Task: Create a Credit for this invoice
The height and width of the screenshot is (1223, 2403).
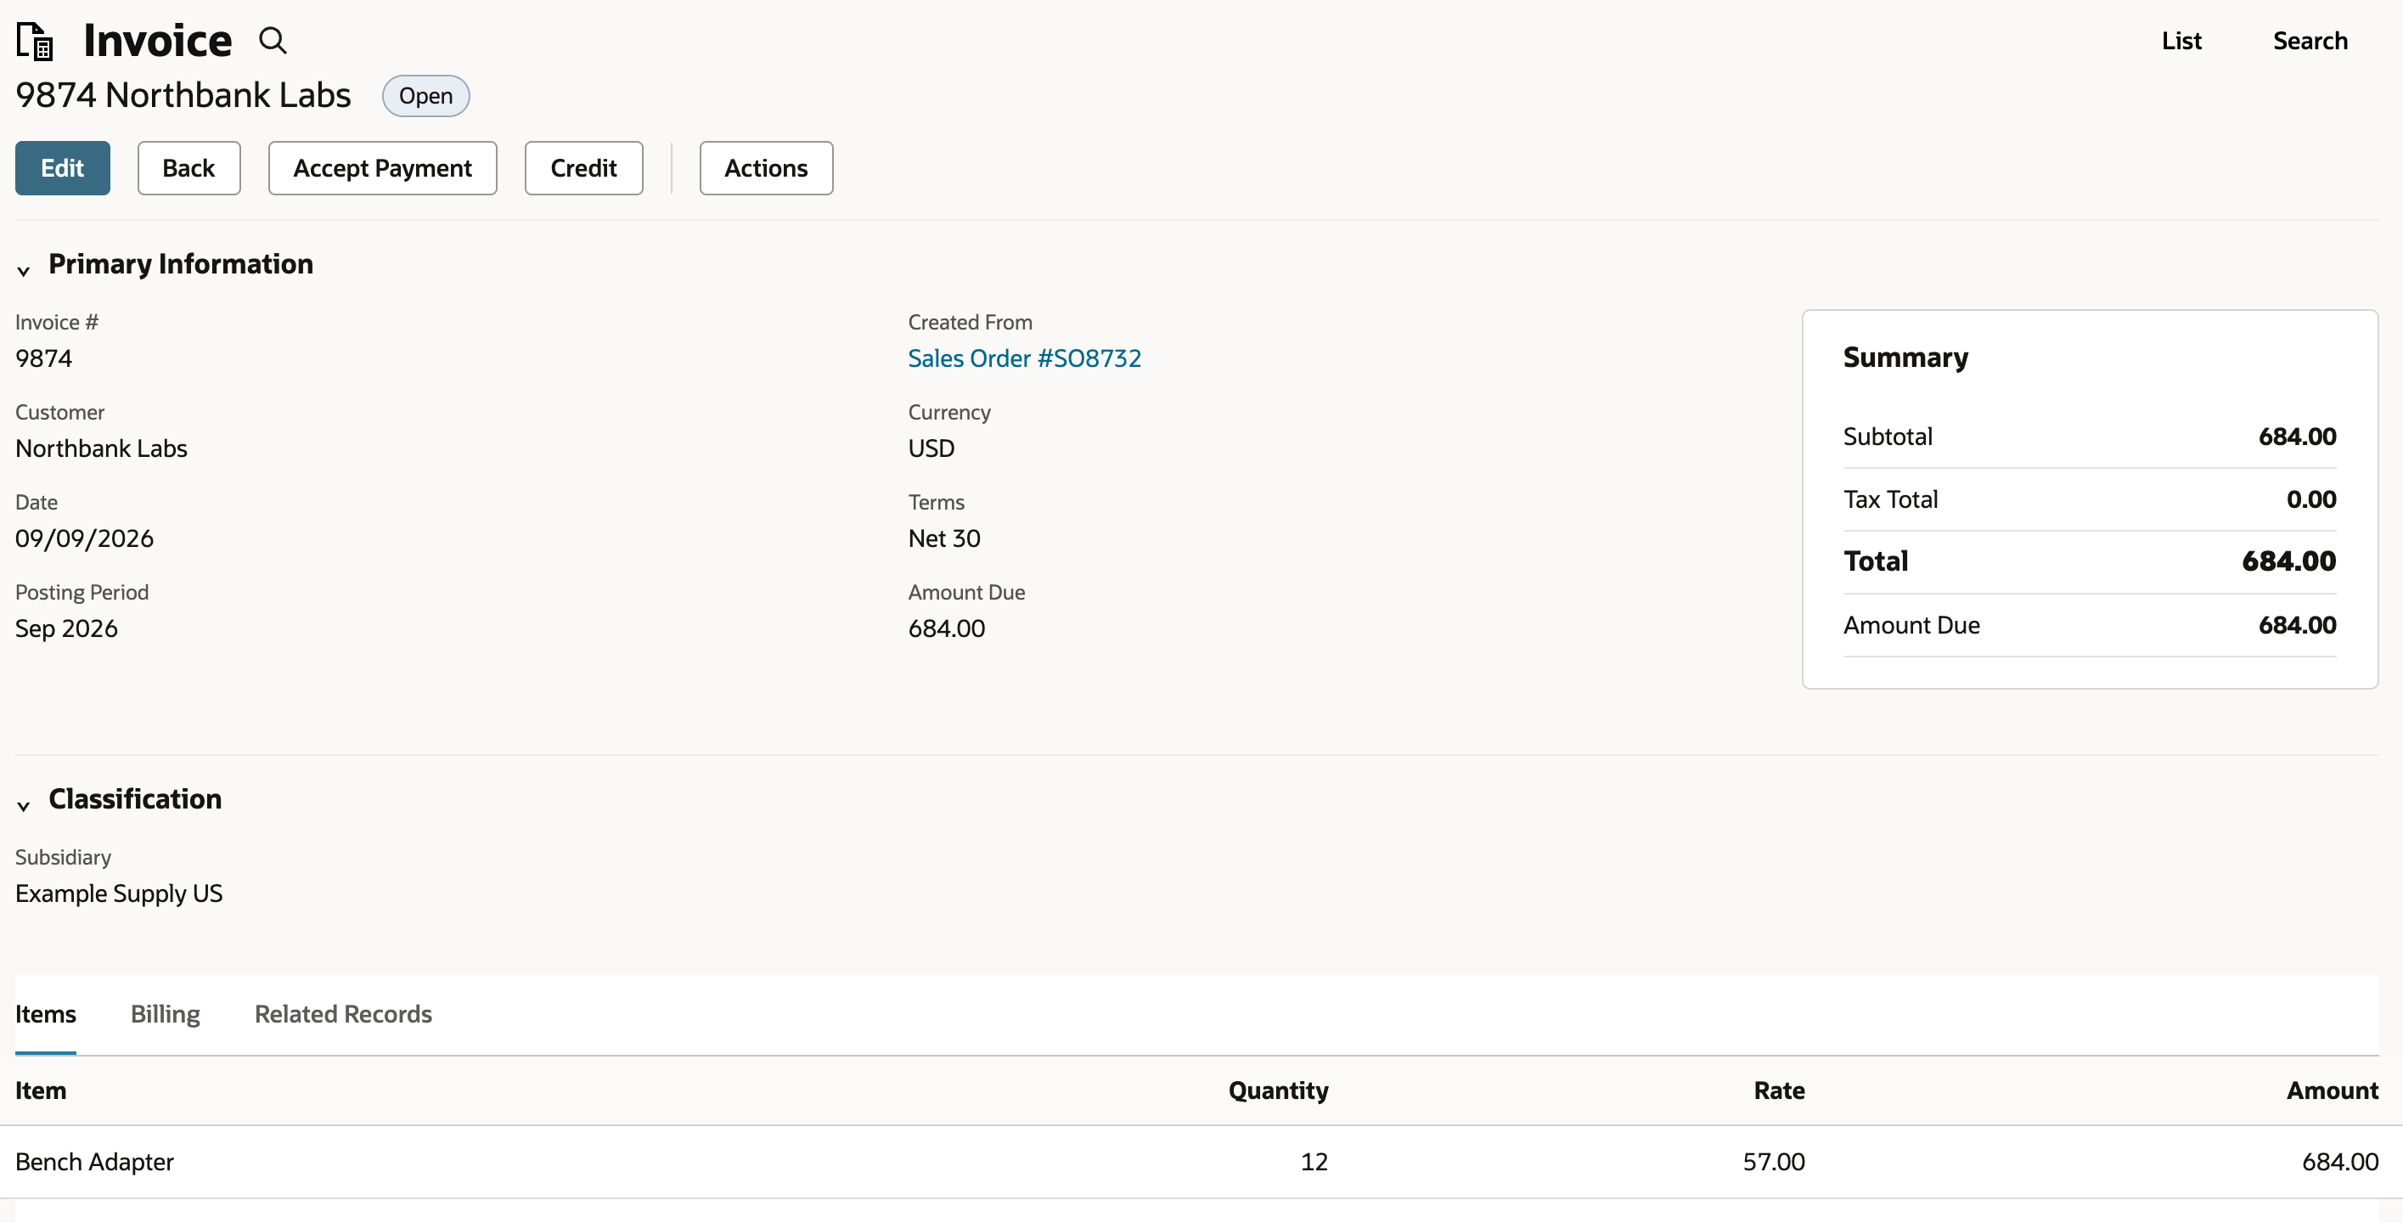Action: coord(583,168)
